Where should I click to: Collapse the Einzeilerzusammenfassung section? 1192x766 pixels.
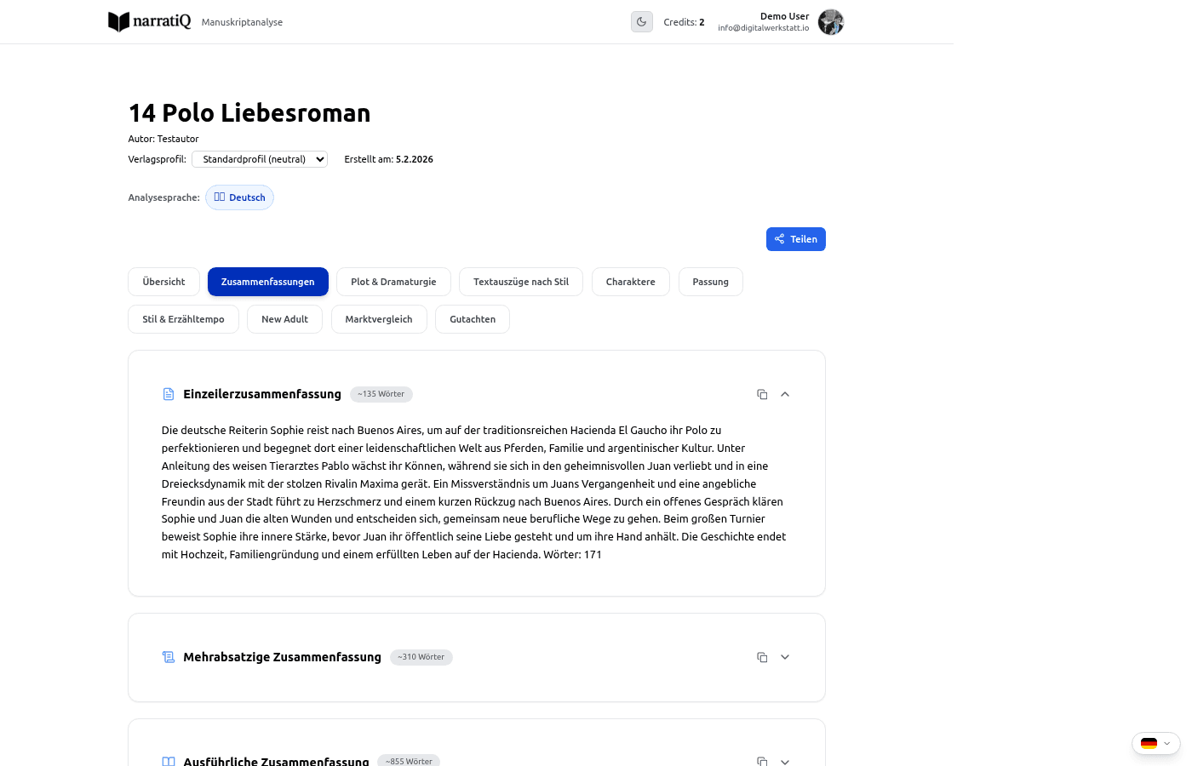pos(785,394)
